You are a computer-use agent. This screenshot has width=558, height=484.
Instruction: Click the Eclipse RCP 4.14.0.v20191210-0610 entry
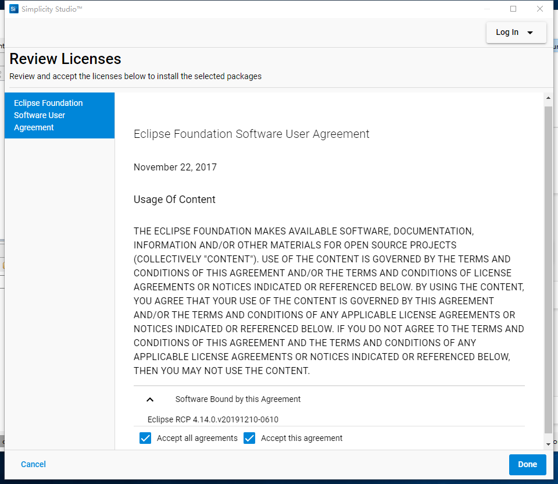[x=213, y=419]
